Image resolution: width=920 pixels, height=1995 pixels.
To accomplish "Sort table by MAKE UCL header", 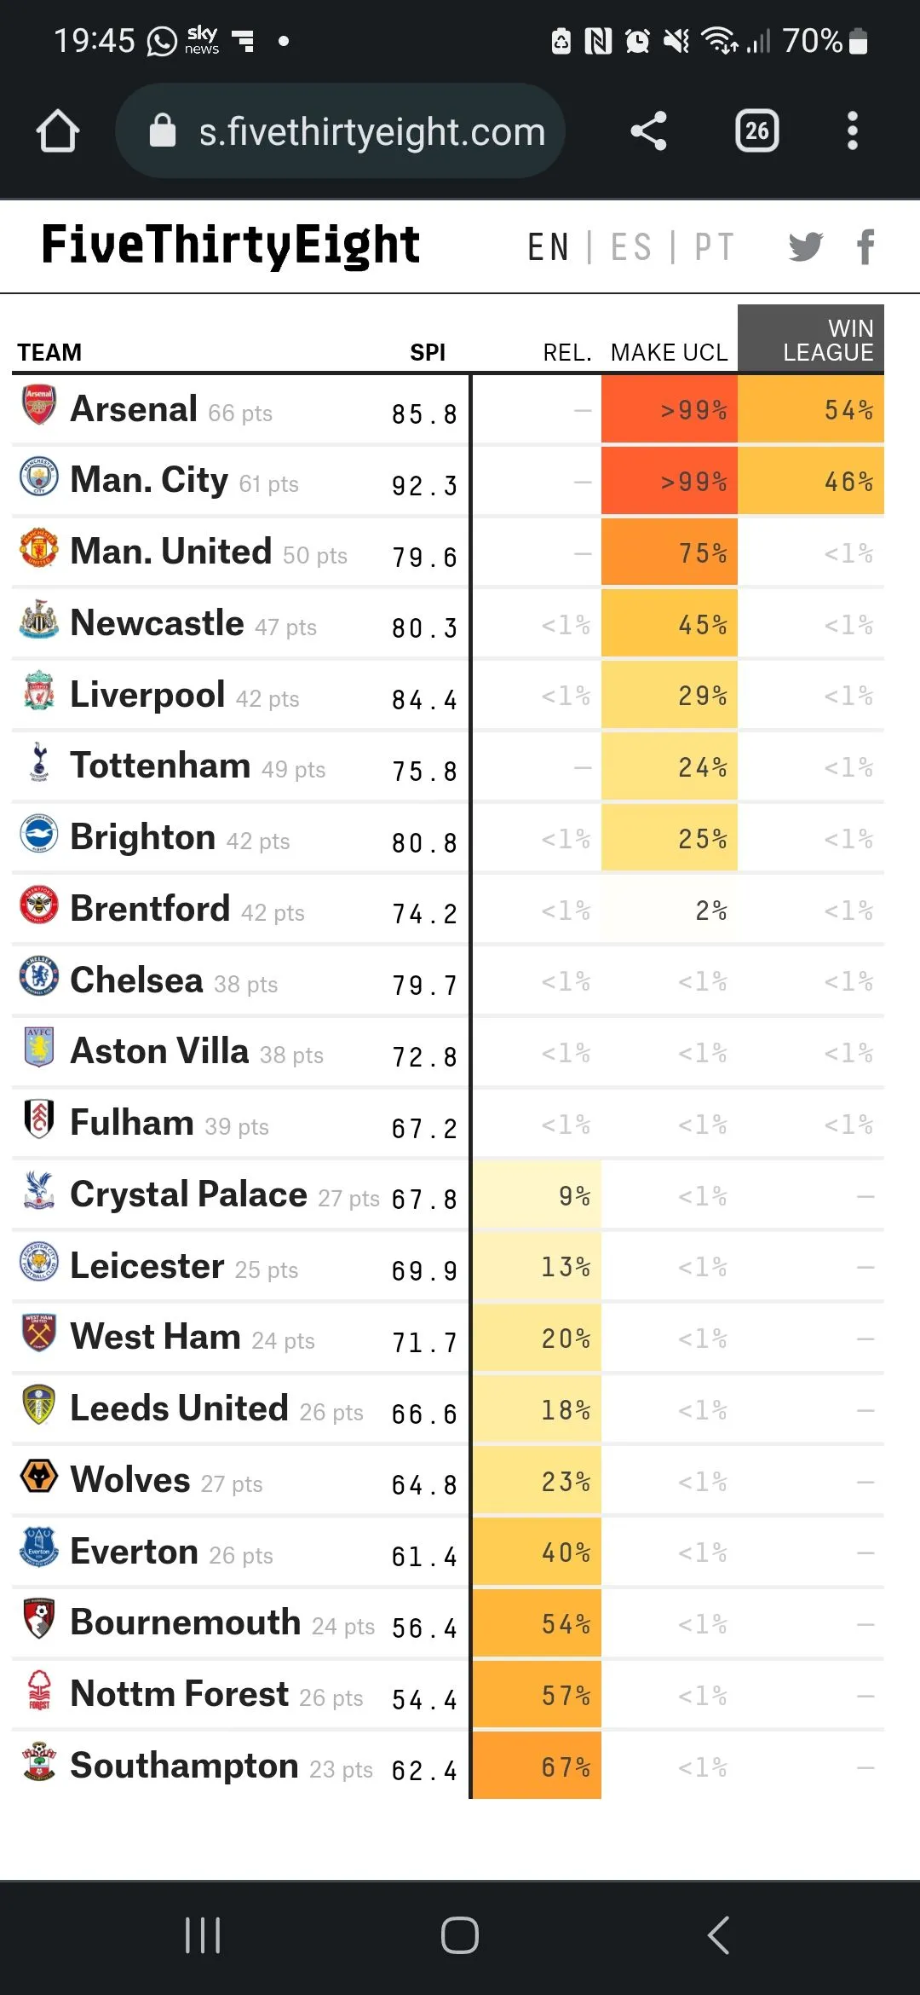I will [669, 352].
